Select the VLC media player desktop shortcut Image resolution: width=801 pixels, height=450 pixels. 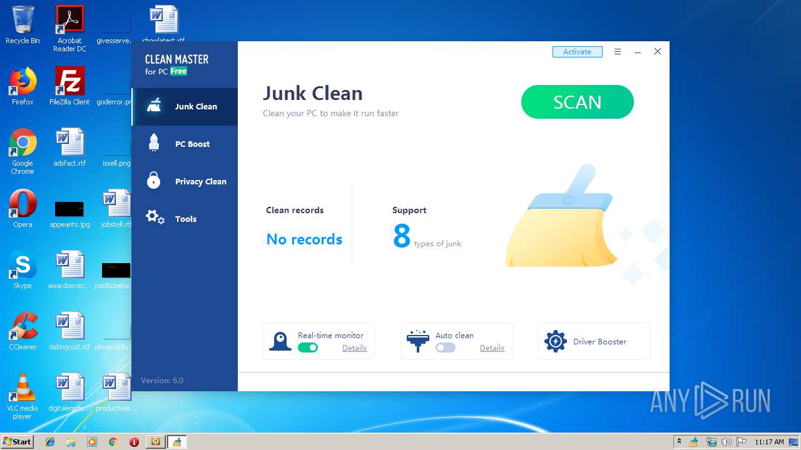[23, 396]
